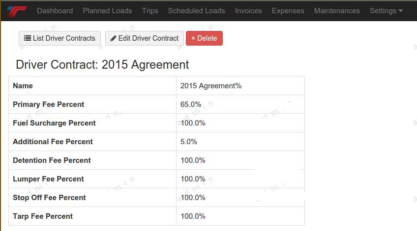Click the list icon beside List Driver Contracts

[28, 38]
